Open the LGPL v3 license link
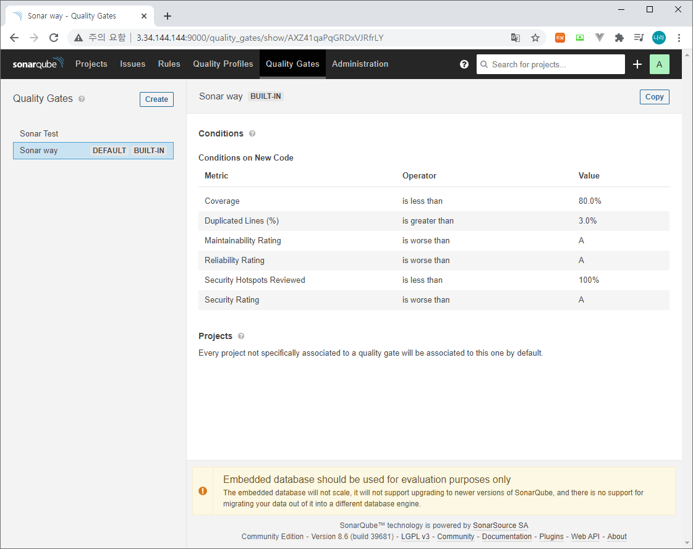 415,537
